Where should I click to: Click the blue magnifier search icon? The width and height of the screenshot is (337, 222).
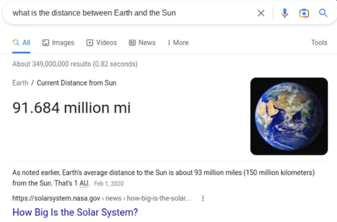tap(323, 13)
